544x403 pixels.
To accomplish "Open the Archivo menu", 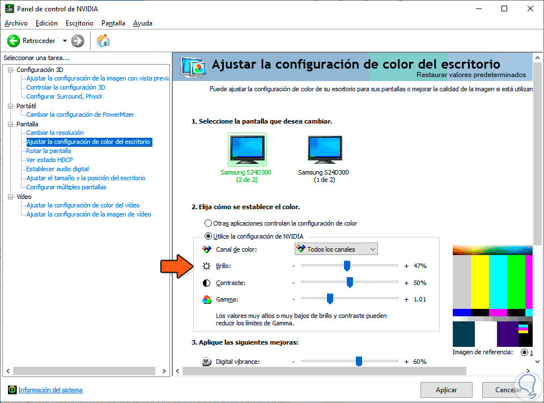I will [x=16, y=23].
